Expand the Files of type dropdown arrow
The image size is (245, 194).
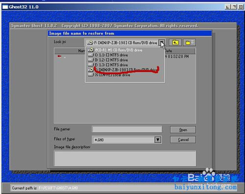158,140
